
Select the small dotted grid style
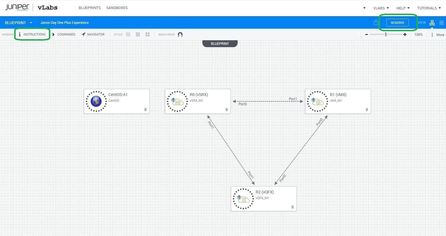point(128,34)
